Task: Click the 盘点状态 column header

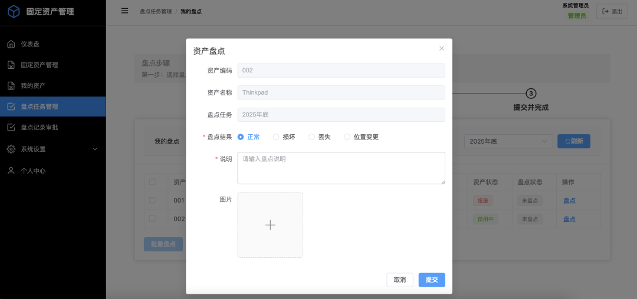Action: click(530, 182)
